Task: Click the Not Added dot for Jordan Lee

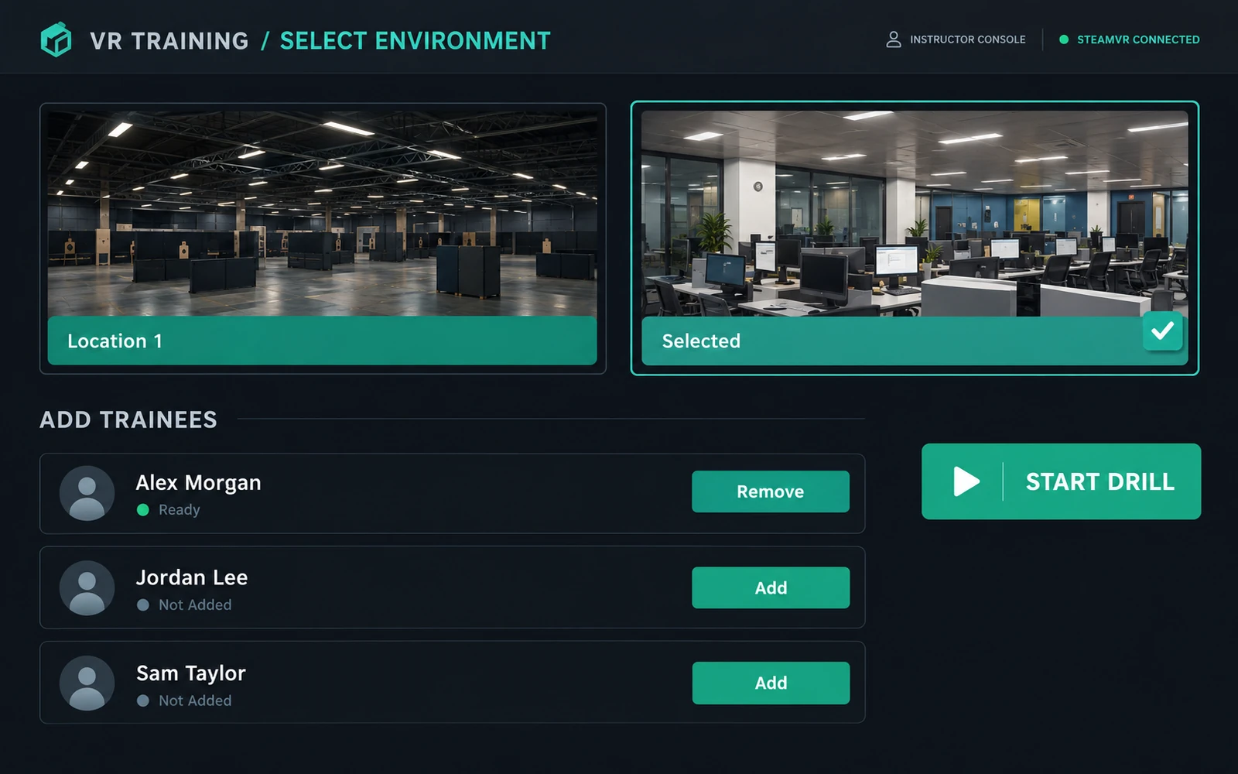Action: [142, 605]
